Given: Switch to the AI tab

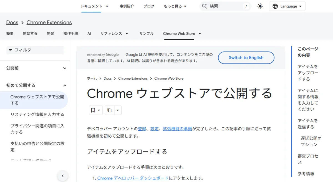Looking at the screenshot, I should 89,34.
